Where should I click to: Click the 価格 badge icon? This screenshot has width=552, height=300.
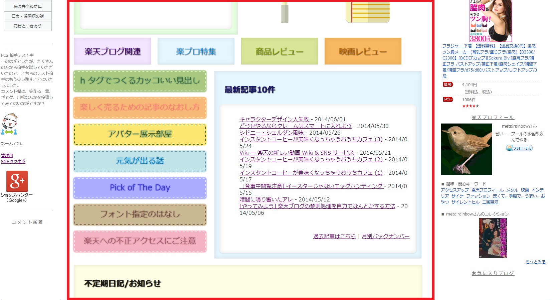point(448,85)
